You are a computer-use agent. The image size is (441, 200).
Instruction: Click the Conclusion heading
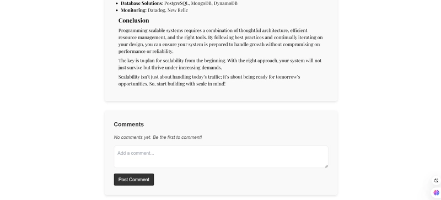pyautogui.click(x=133, y=20)
